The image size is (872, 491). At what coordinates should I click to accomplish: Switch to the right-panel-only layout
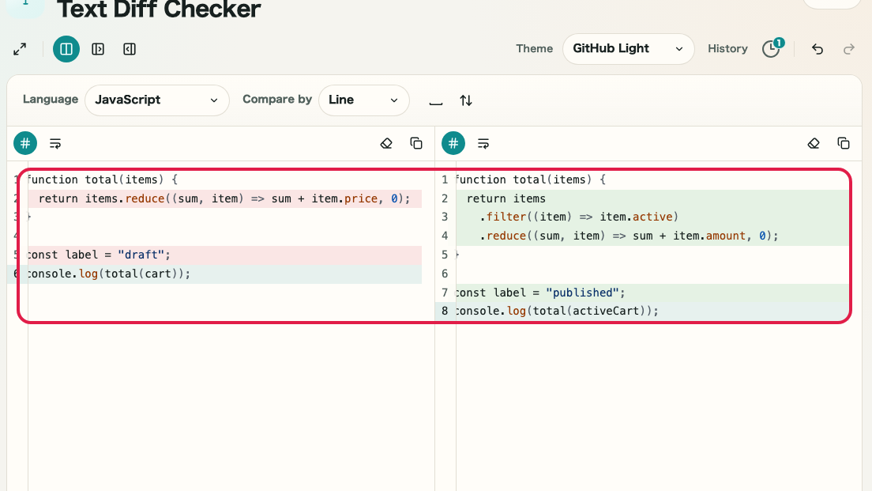[130, 49]
